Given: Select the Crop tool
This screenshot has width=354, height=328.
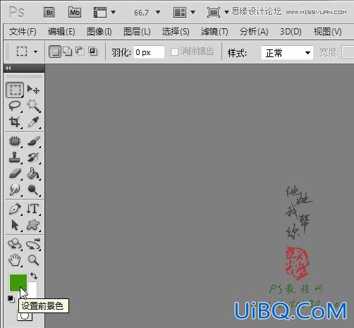Looking at the screenshot, I should (15, 122).
